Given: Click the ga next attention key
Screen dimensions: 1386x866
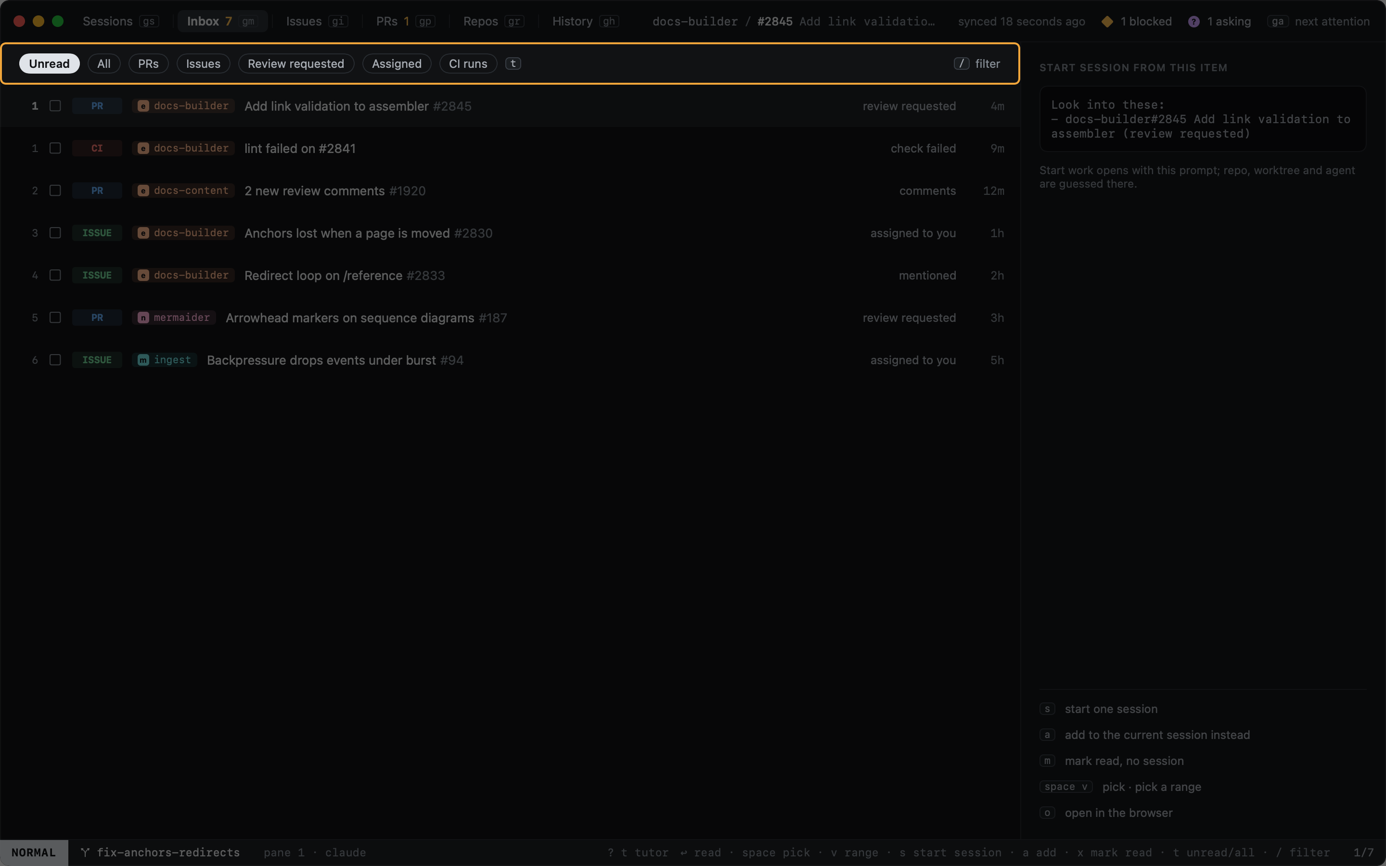Looking at the screenshot, I should point(1277,22).
